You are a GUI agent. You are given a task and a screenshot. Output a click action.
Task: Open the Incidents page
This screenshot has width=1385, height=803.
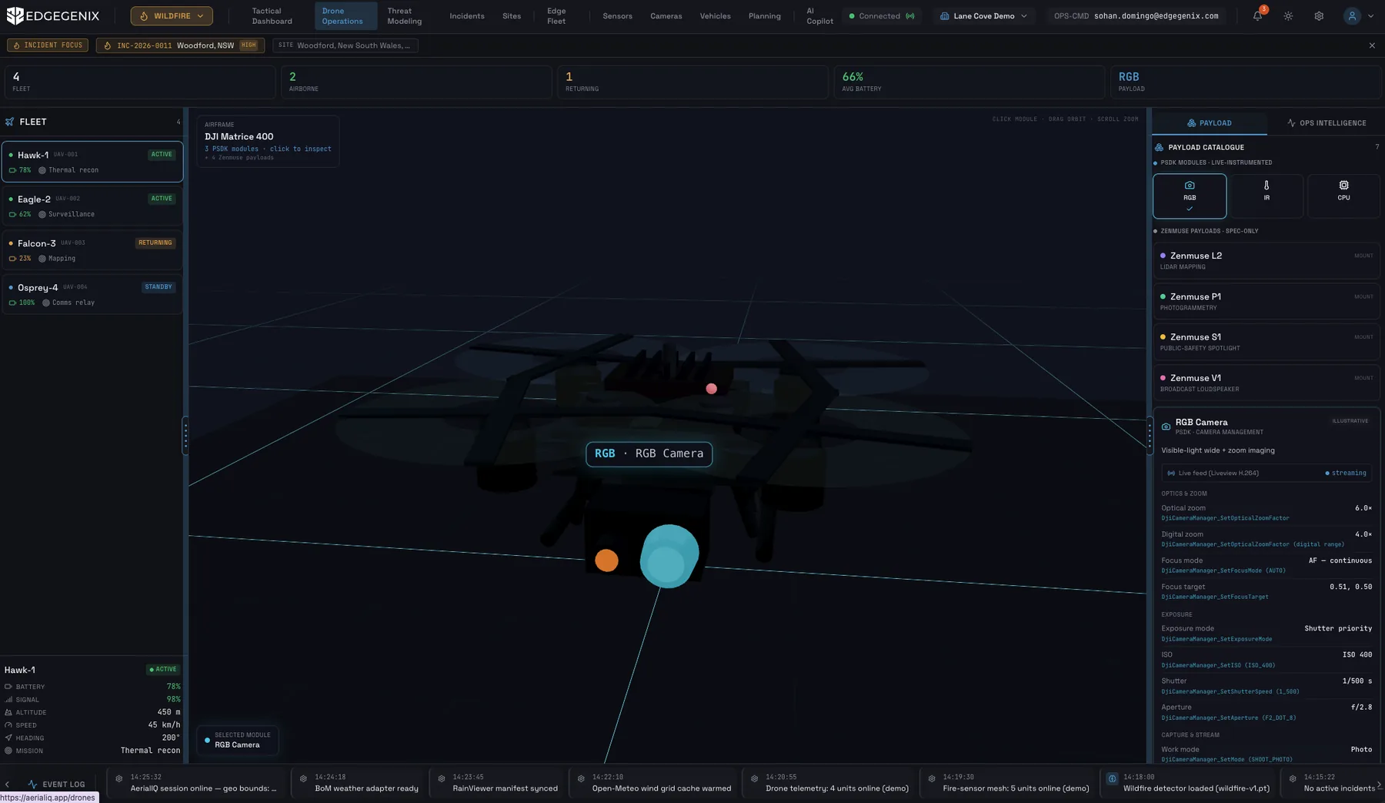[467, 16]
